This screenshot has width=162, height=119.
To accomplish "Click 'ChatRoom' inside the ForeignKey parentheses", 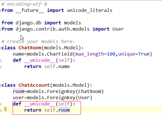I will pyautogui.click(x=89, y=91).
